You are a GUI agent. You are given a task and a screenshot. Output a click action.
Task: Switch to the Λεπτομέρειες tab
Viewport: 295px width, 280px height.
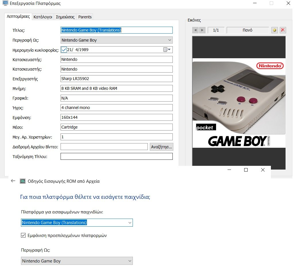click(18, 17)
